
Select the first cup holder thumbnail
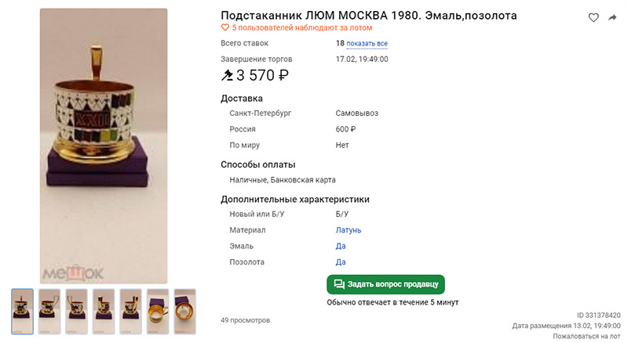23,312
